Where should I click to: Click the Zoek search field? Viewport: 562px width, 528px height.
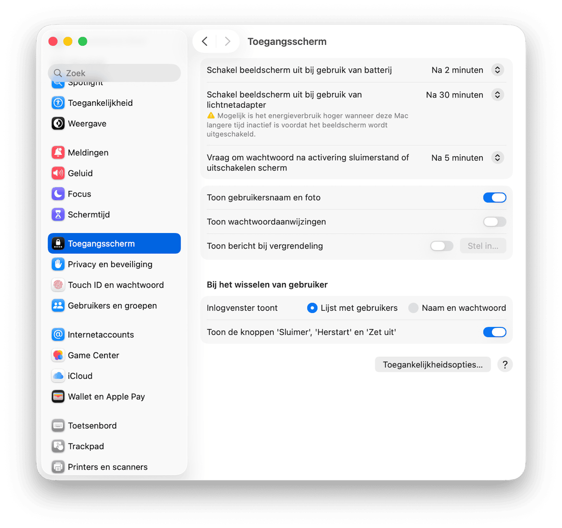click(114, 73)
